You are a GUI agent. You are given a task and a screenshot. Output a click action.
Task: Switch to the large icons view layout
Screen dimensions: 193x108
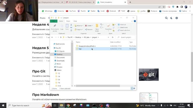pyautogui.click(x=134, y=88)
